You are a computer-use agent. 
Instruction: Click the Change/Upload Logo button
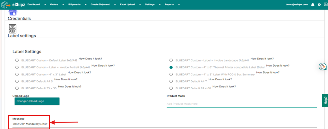(37, 101)
